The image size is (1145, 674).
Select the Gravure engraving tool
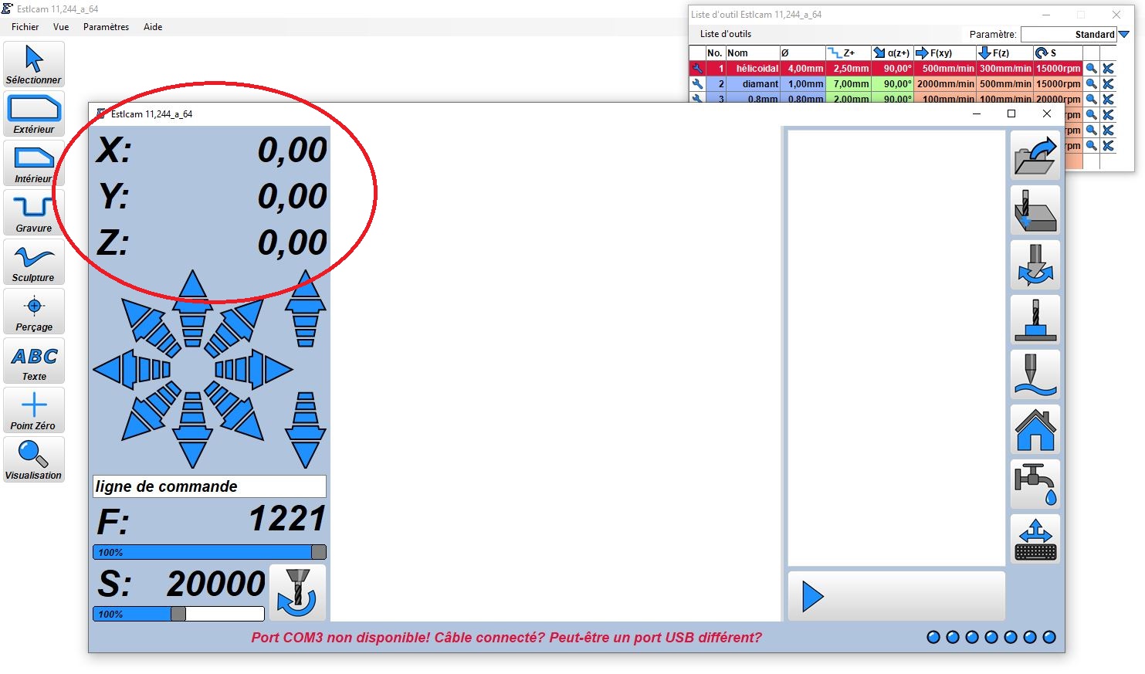34,212
